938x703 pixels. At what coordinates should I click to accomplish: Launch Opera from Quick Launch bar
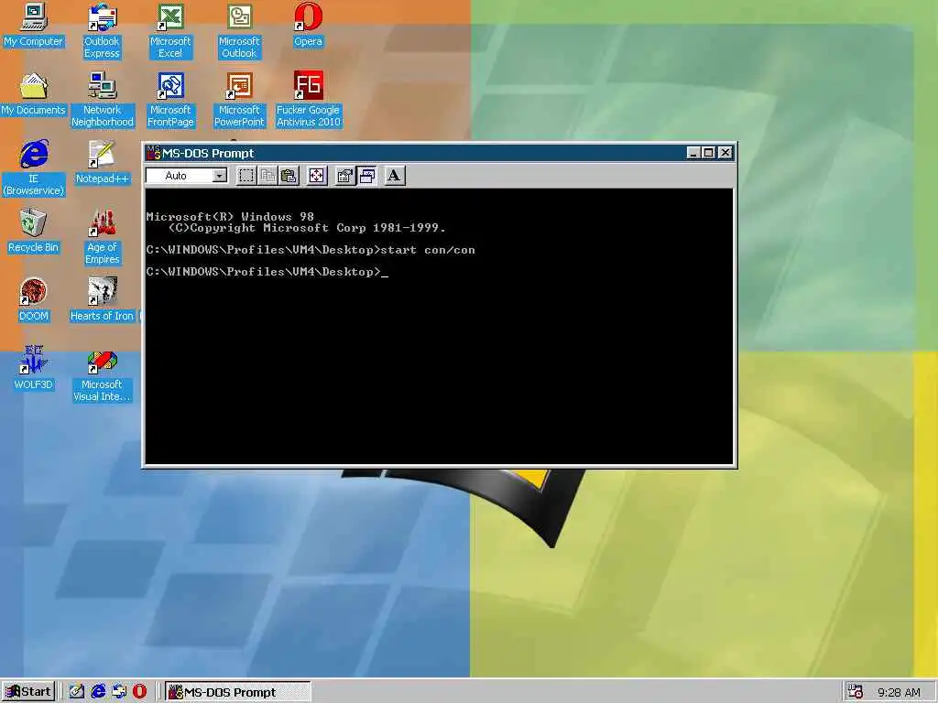pos(139,692)
